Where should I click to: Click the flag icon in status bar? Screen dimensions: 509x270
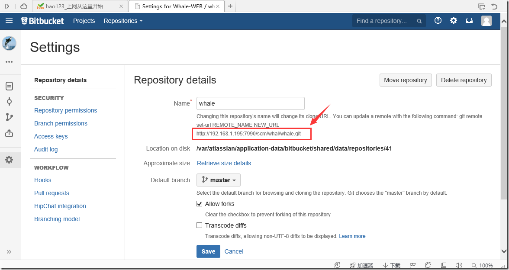pyautogui.click(x=412, y=266)
